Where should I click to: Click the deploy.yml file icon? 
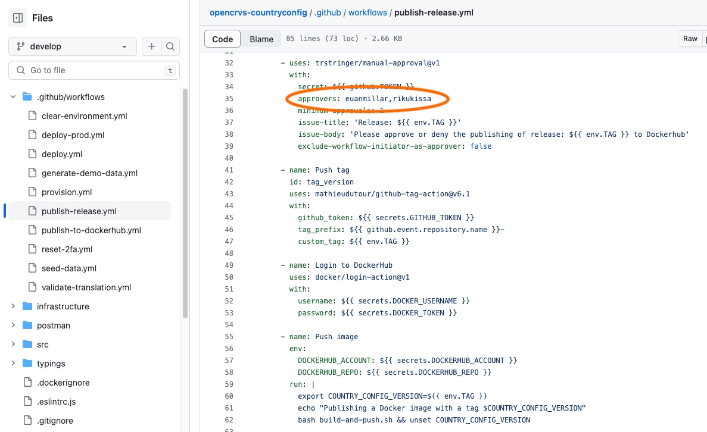[32, 154]
